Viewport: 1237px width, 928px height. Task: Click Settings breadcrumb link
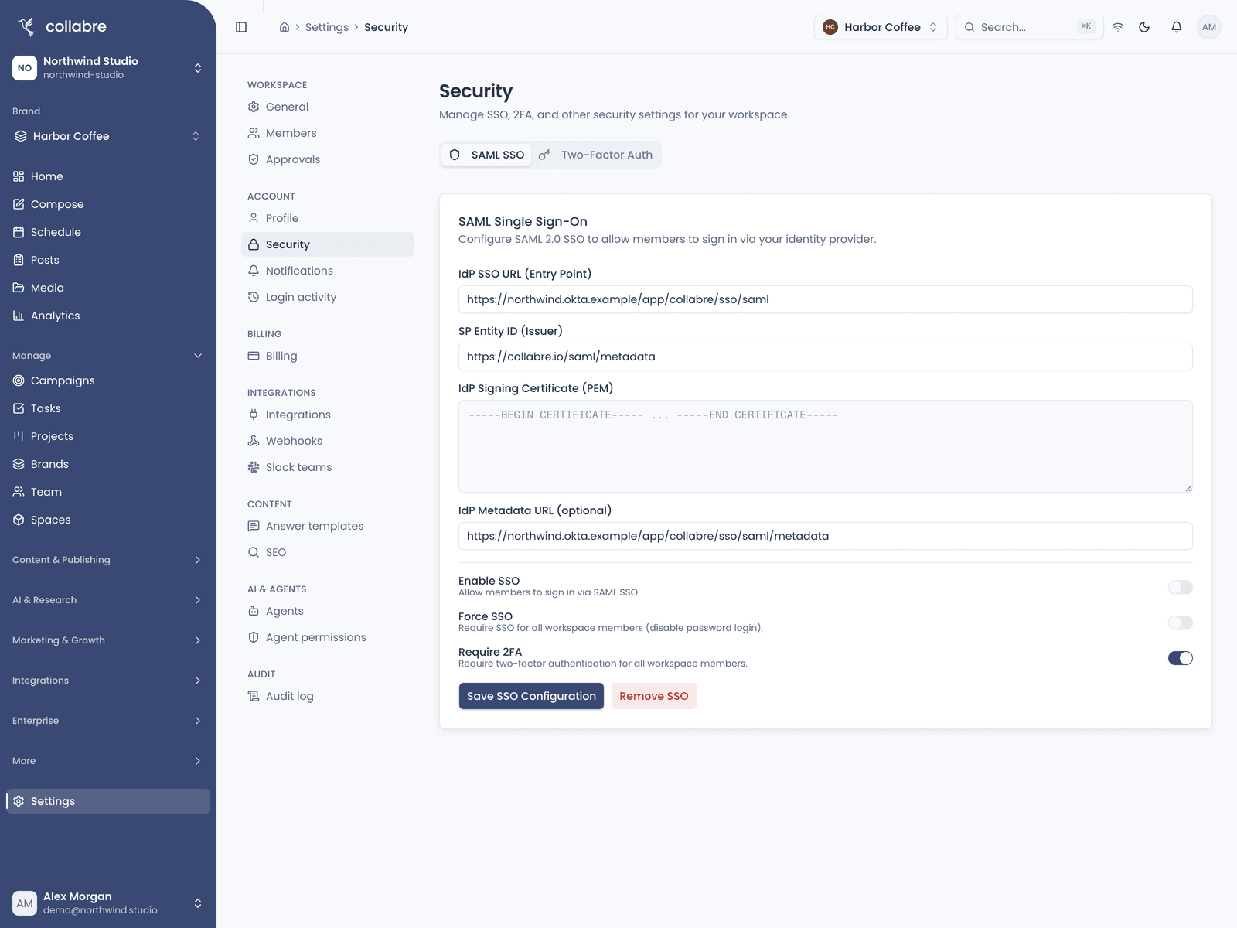(327, 27)
